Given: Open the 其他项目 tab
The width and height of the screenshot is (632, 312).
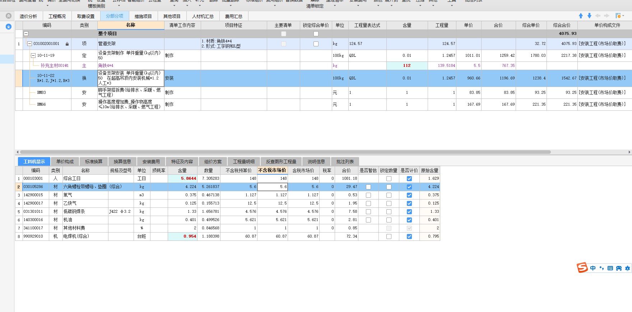Looking at the screenshot, I should click(x=172, y=16).
